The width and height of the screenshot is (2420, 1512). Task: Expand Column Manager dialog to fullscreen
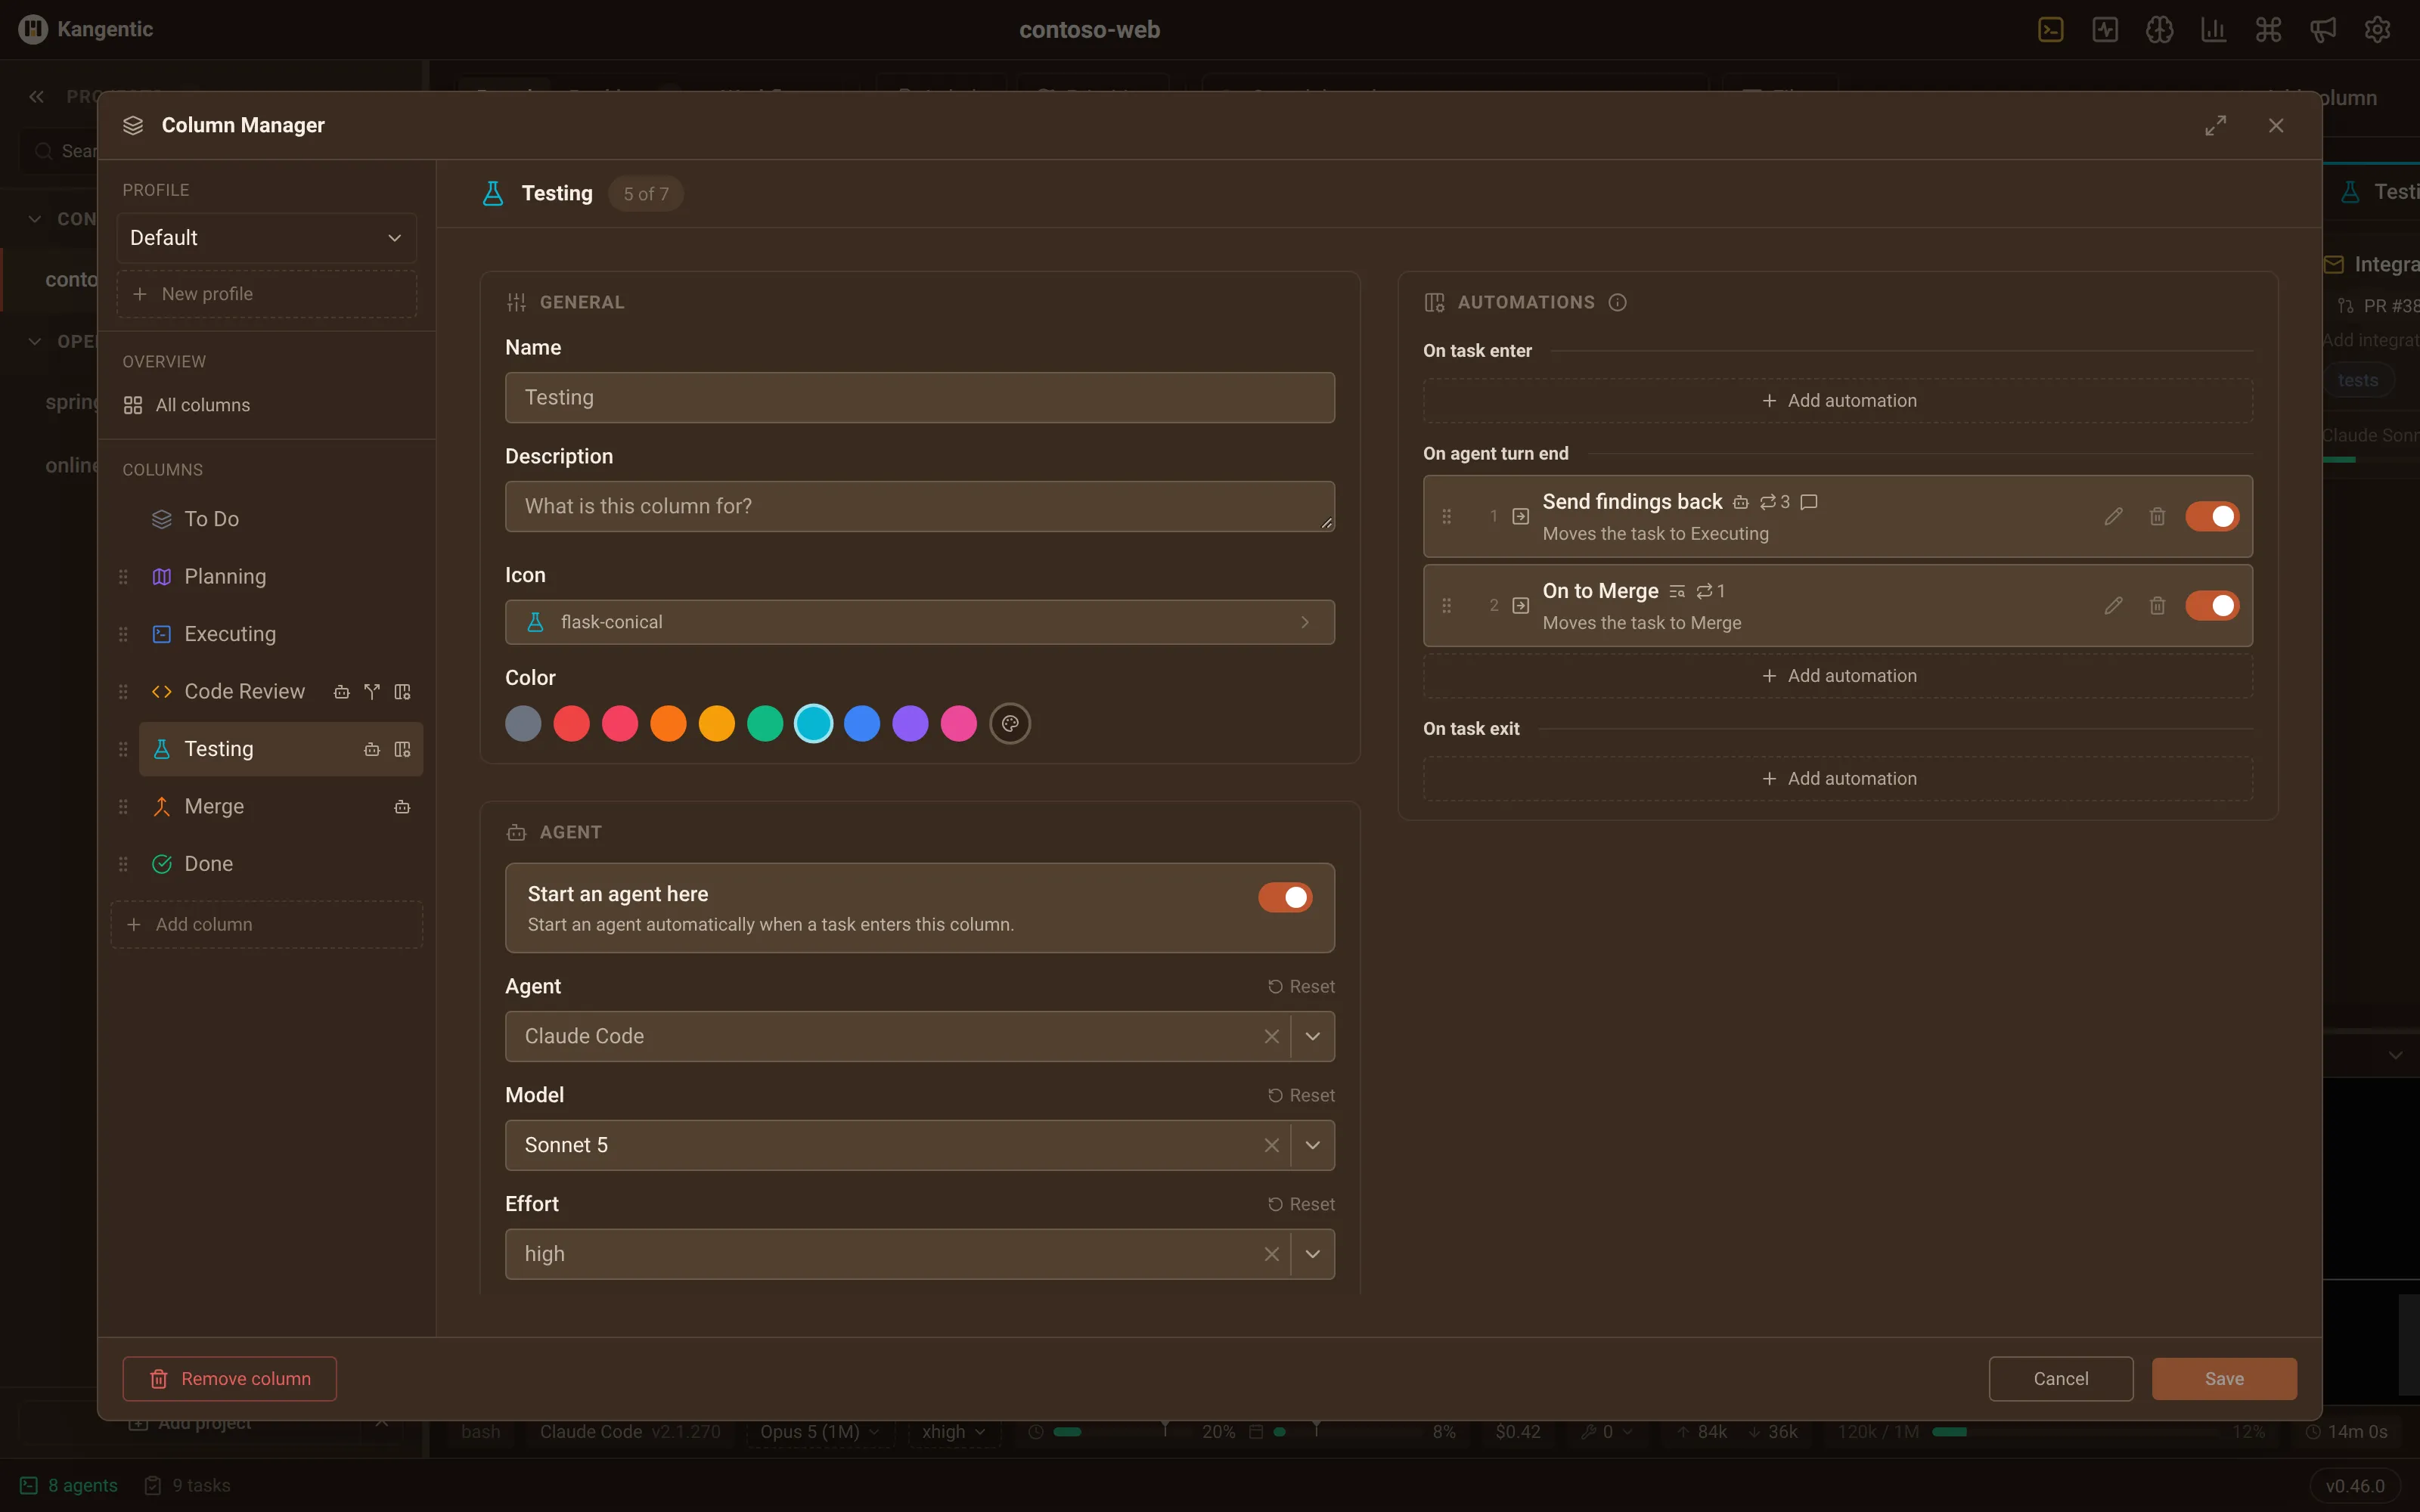coord(2215,125)
